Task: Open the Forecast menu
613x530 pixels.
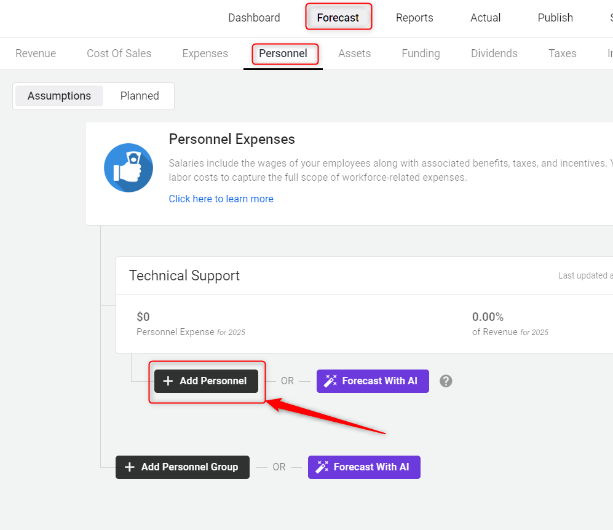Action: click(338, 18)
